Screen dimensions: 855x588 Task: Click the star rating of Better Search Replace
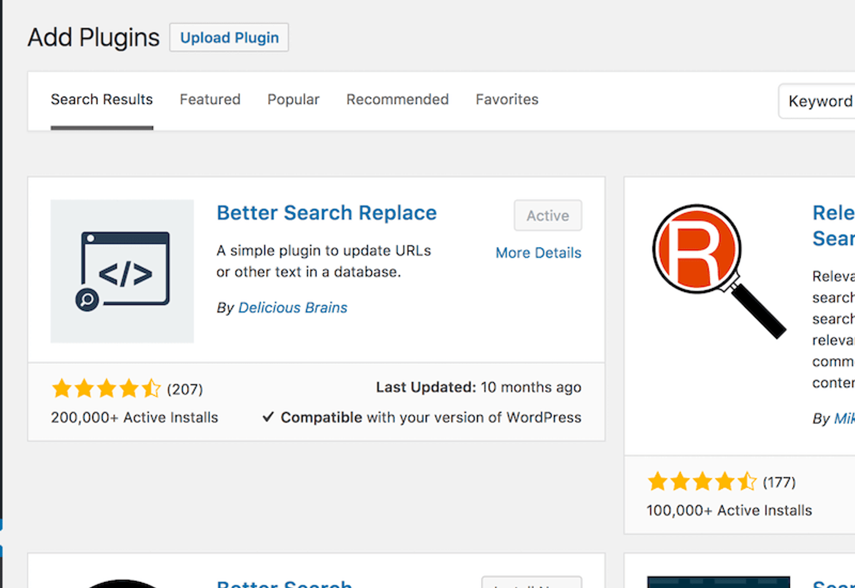(106, 389)
